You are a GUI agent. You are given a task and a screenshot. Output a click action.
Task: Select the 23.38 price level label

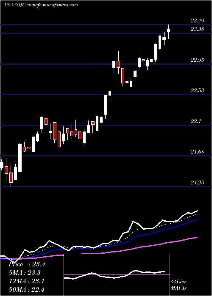coord(198,29)
